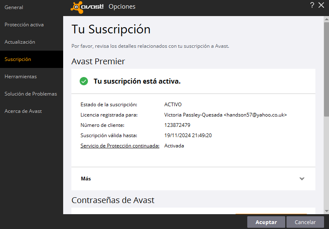
Task: Click the Avast Premier heading
Action: 98,61
